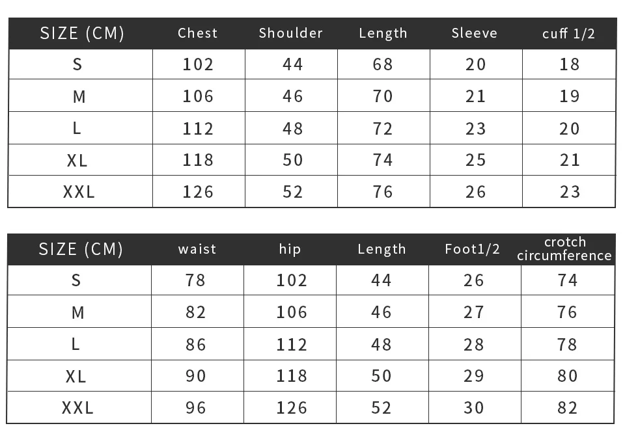Click crotch circumference value 80 for XL
This screenshot has height=441, width=625.
coord(568,376)
